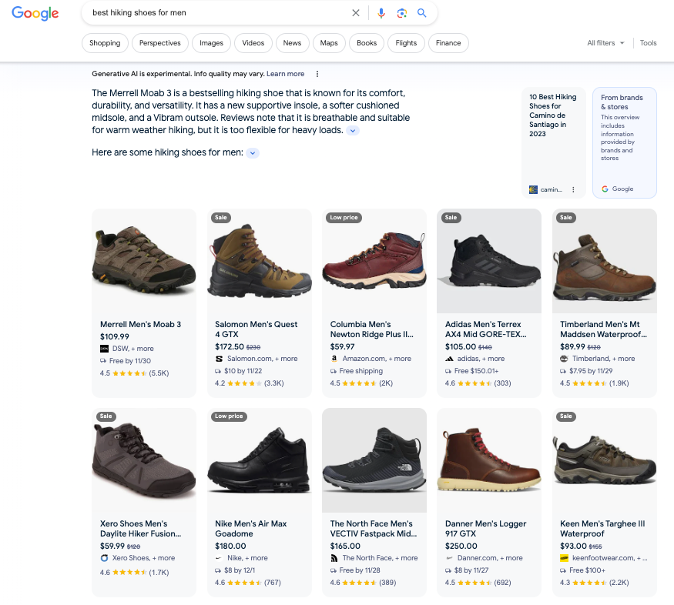This screenshot has width=674, height=605.
Task: Open three-dot menu next to Learn more
Action: tap(317, 74)
